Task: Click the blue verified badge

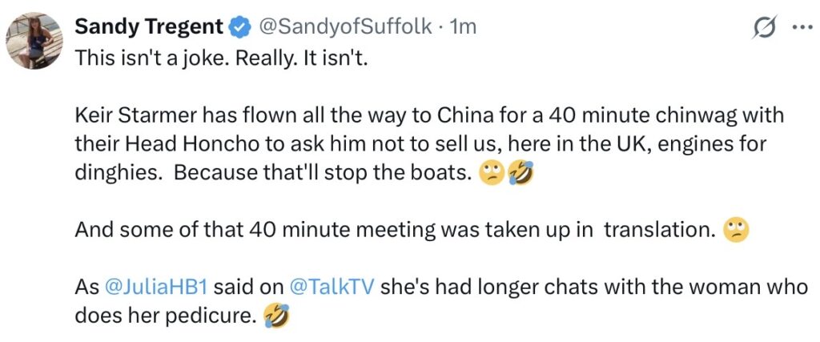Action: [237, 27]
